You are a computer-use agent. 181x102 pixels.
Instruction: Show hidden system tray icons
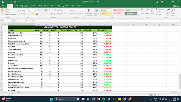click(151, 99)
